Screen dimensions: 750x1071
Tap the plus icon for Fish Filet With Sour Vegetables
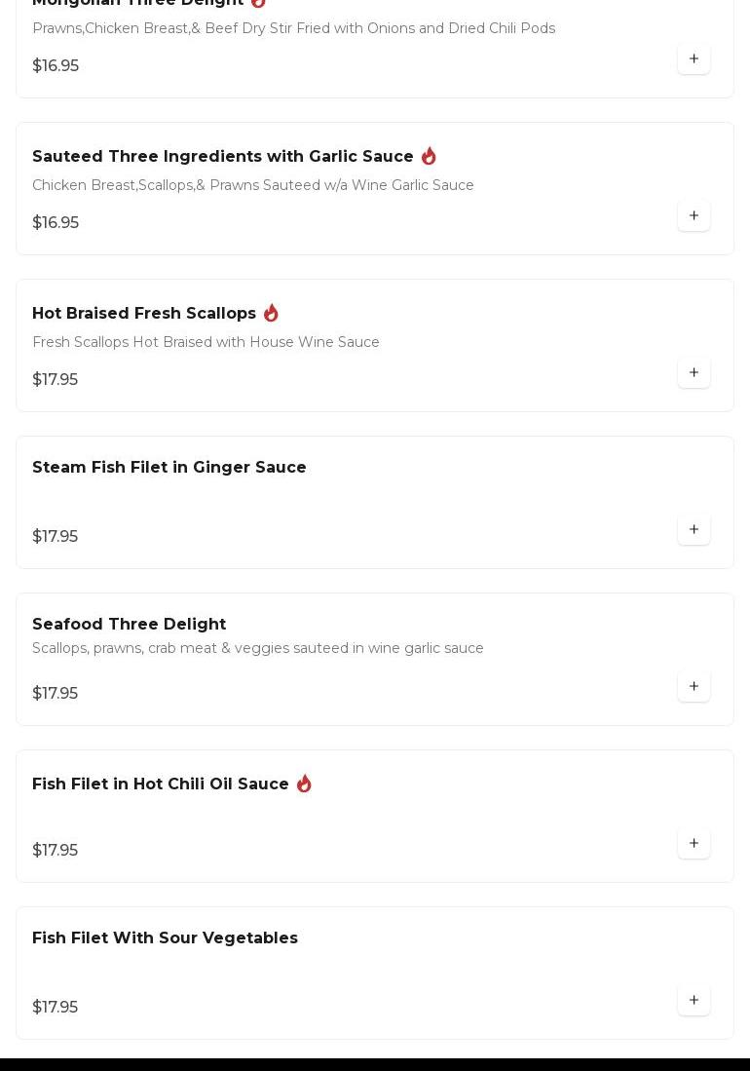click(x=694, y=1000)
